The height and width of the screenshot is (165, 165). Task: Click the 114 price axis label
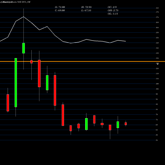157,79
